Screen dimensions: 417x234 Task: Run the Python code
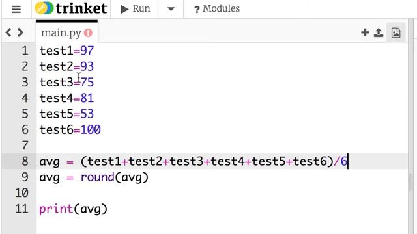(x=135, y=8)
